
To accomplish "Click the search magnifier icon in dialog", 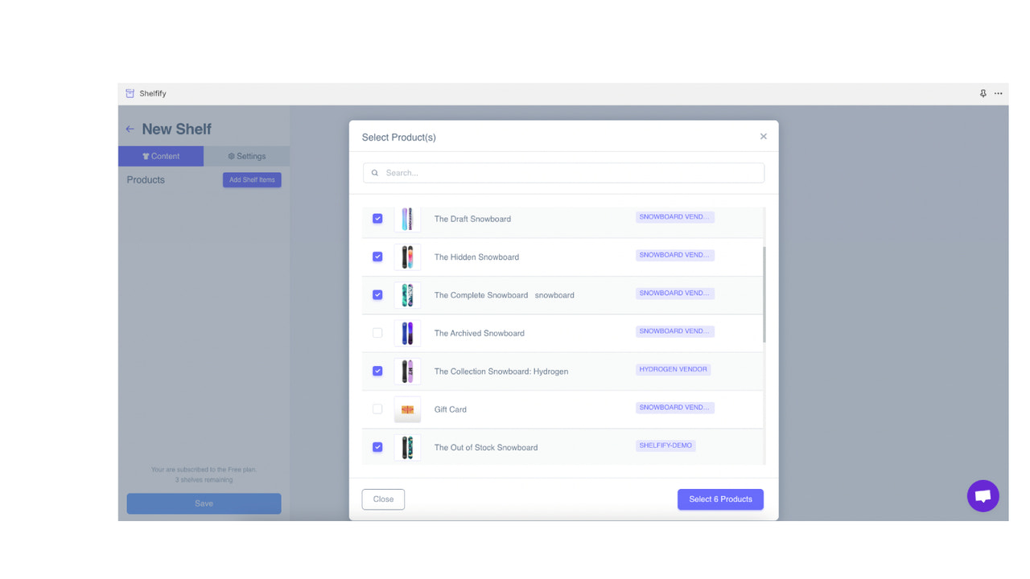I will coord(375,173).
